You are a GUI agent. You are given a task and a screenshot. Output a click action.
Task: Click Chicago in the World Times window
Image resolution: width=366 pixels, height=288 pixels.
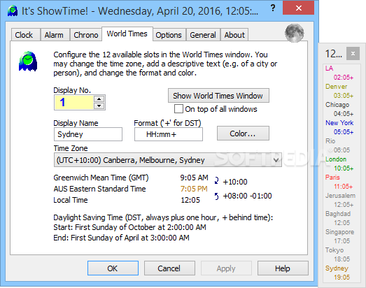click(337, 105)
